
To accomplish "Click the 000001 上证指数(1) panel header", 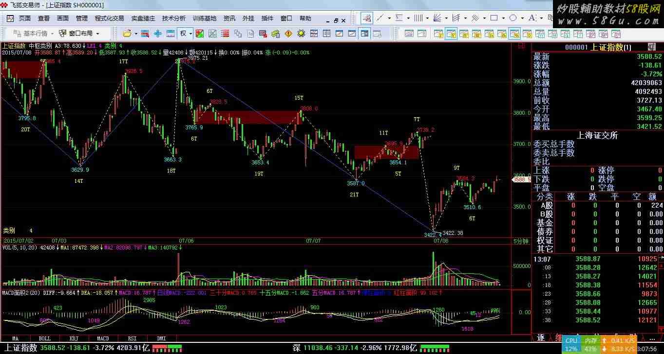I will click(x=598, y=47).
